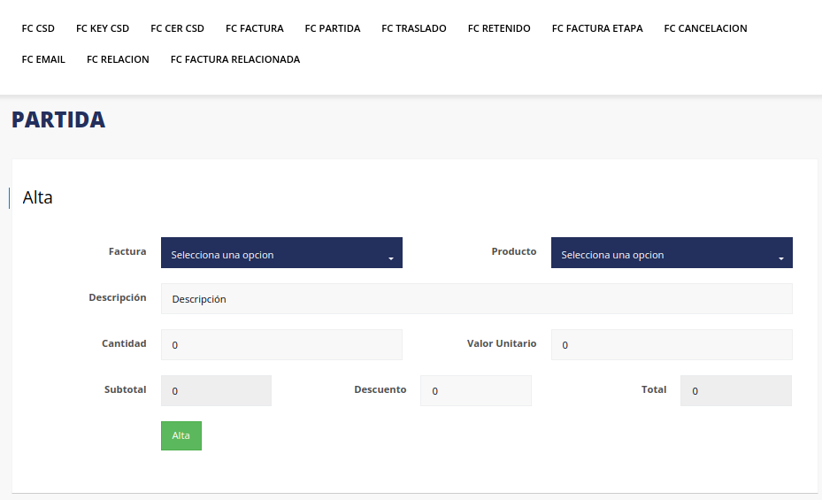822x500 pixels.
Task: Open FC FACTURA ETAPA menu
Action: point(597,28)
